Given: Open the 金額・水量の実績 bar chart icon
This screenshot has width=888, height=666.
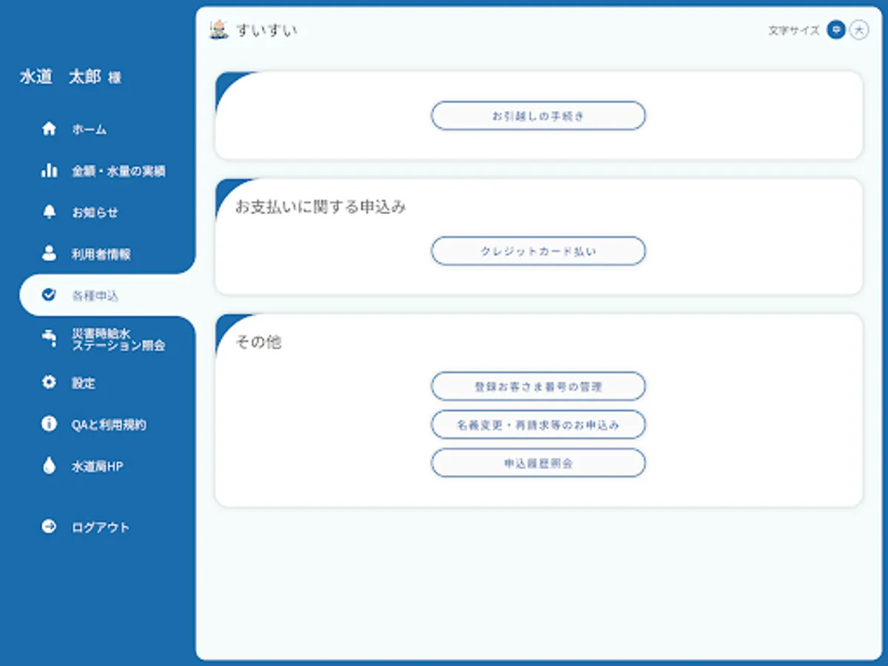Looking at the screenshot, I should coord(49,170).
